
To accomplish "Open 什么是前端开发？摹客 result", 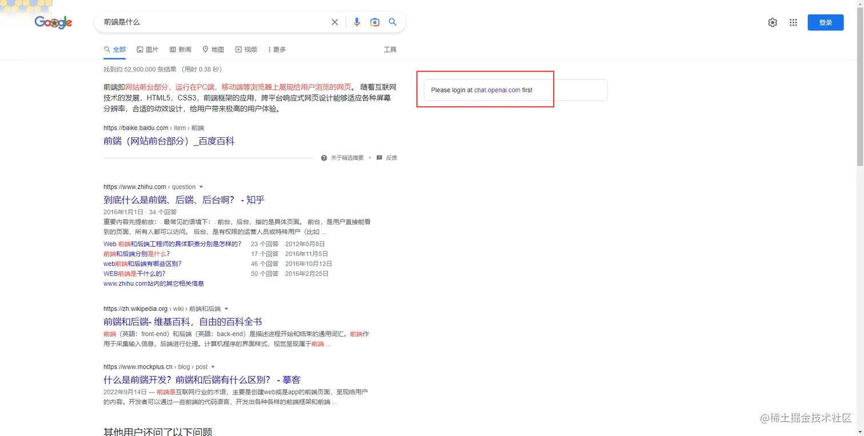I will click(x=202, y=380).
